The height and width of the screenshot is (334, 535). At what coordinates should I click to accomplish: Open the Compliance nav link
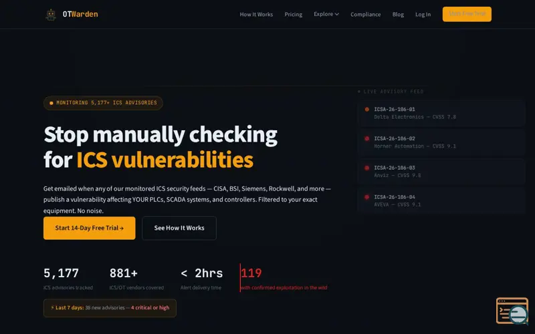365,14
